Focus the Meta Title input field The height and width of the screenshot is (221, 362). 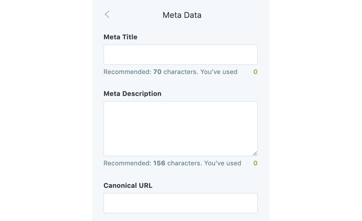[x=180, y=55]
